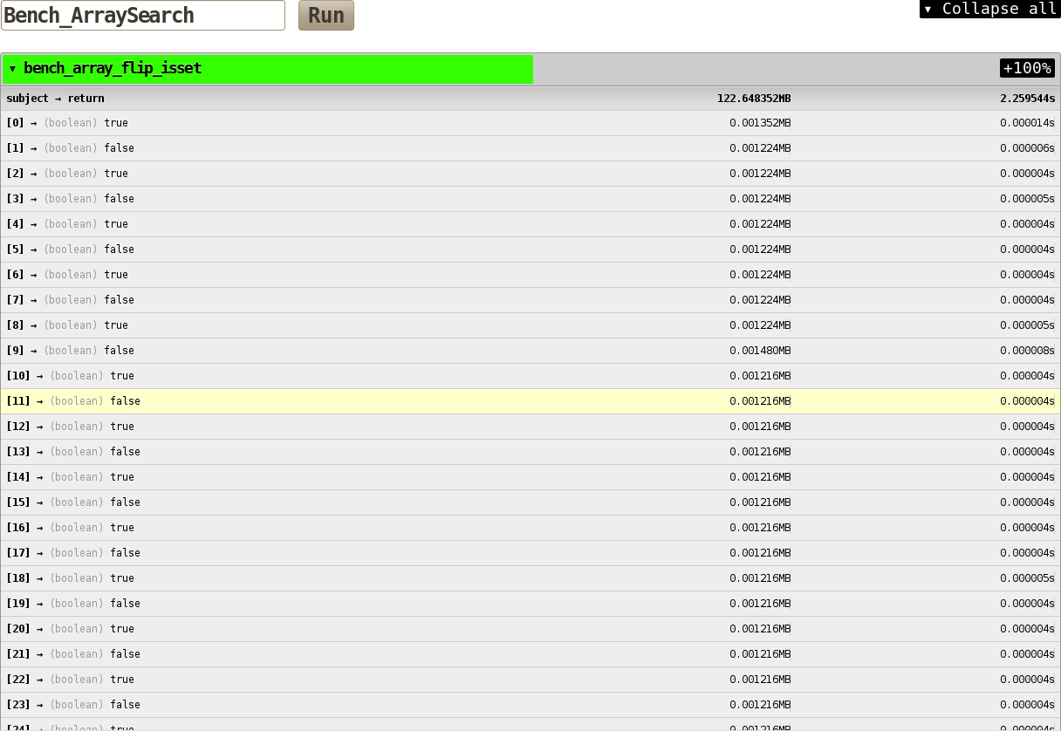This screenshot has width=1061, height=731.
Task: Click the Run button
Action: point(325,16)
